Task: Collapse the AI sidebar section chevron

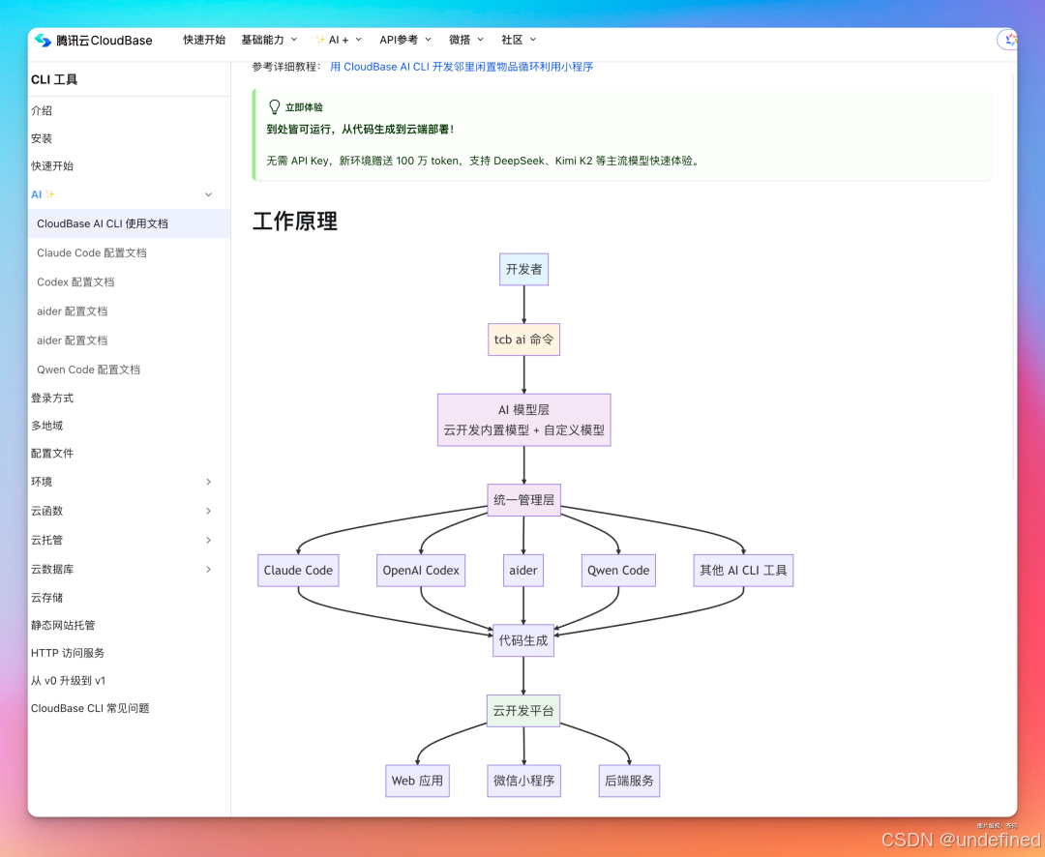Action: point(209,194)
